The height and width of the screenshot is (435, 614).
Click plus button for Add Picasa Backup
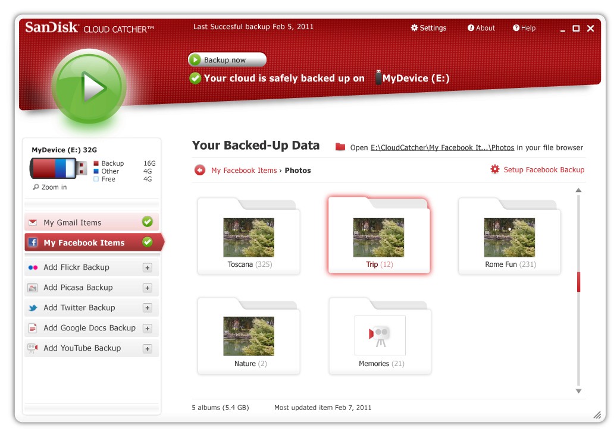[x=147, y=288]
